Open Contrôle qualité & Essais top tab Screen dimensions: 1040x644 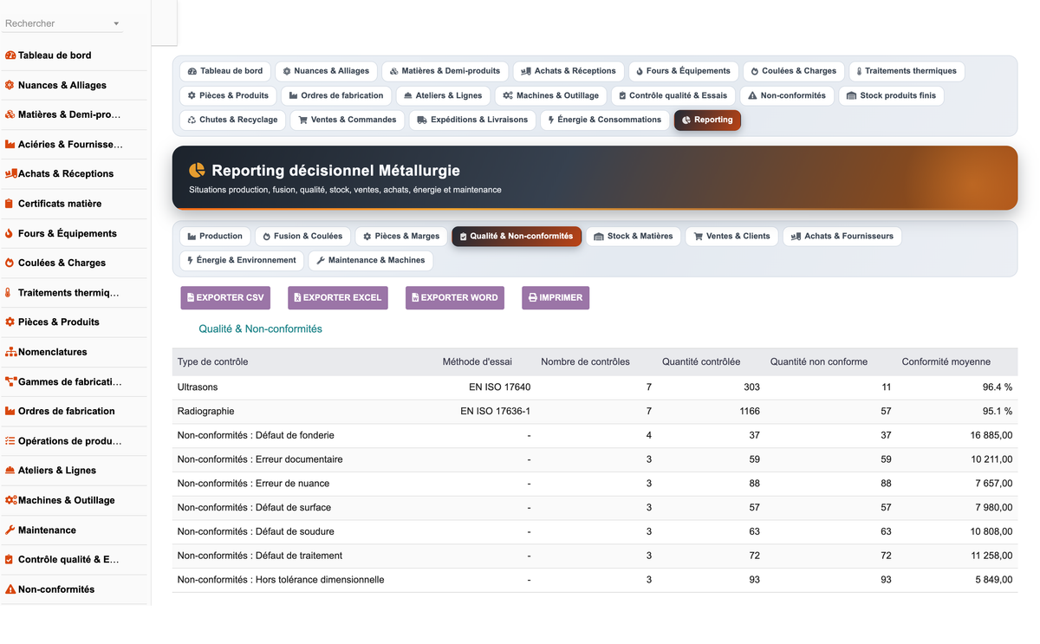coord(673,95)
